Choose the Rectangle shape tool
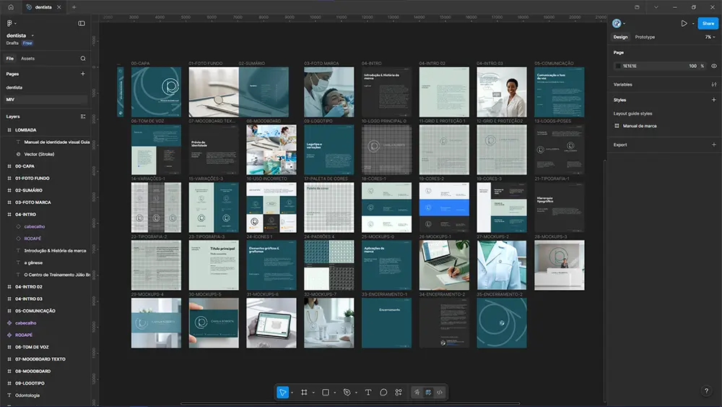 tap(326, 393)
